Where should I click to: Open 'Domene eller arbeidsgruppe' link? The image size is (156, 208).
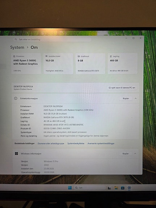(x=51, y=143)
